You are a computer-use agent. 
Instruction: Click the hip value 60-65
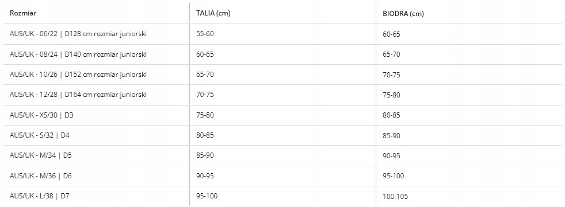391,34
